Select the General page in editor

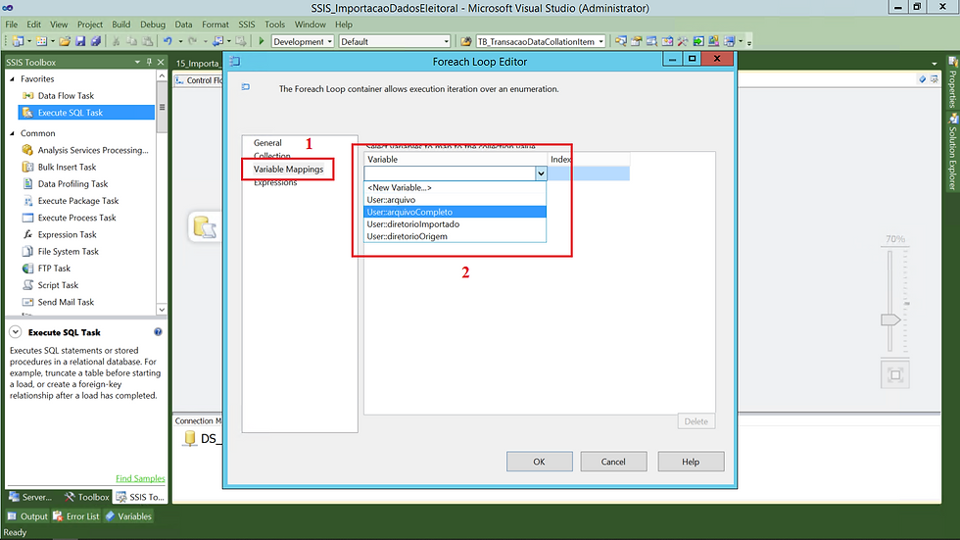267,143
